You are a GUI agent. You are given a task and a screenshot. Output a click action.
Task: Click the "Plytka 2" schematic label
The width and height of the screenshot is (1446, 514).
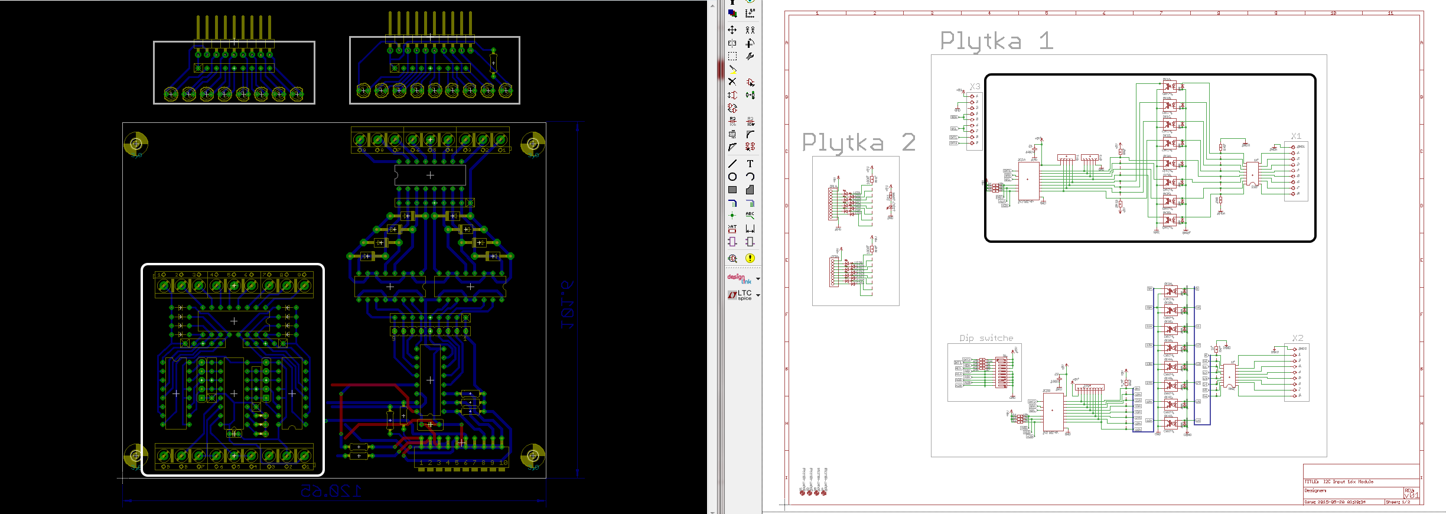click(858, 142)
